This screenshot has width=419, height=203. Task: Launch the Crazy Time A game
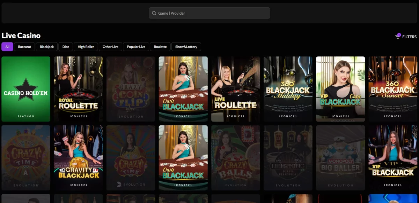pyautogui.click(x=26, y=158)
